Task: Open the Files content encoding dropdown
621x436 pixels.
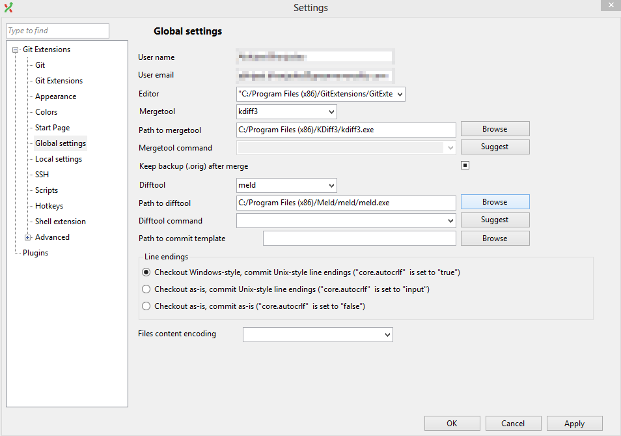Action: [x=387, y=335]
